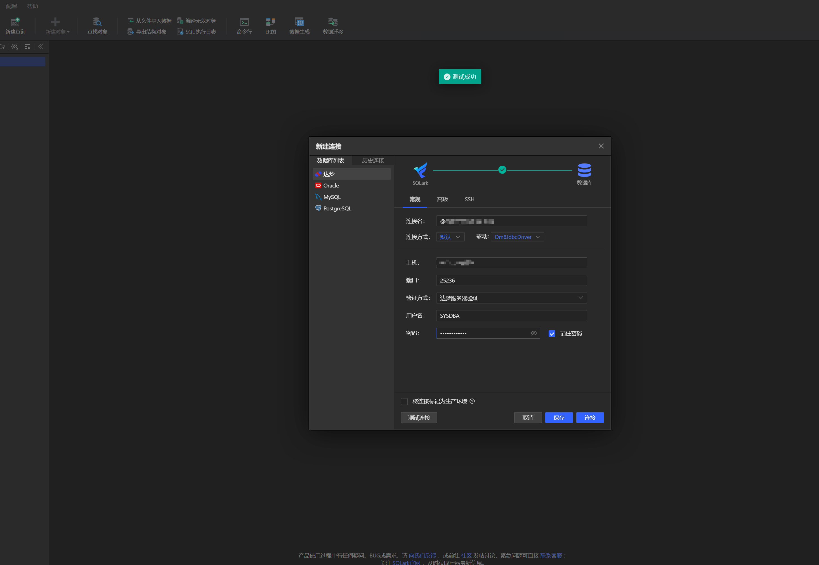The image size is (819, 565).
Task: Open the 连接方式 默认 dropdown
Action: pyautogui.click(x=450, y=237)
